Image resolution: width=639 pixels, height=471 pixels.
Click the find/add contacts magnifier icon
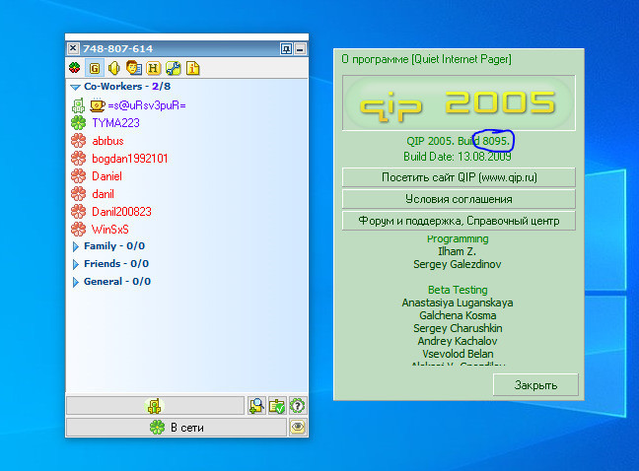pos(256,405)
